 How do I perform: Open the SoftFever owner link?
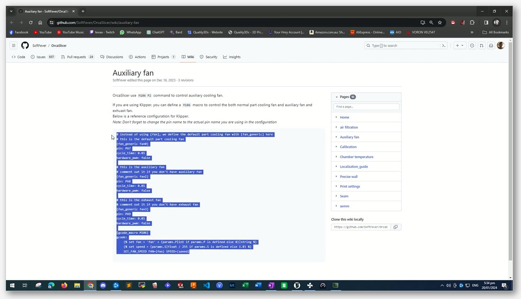40,45
